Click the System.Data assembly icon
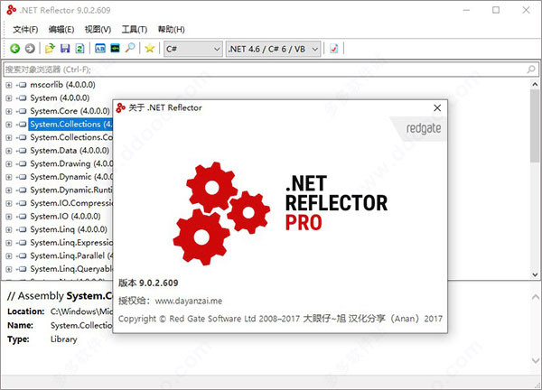The width and height of the screenshot is (542, 390). pos(22,151)
